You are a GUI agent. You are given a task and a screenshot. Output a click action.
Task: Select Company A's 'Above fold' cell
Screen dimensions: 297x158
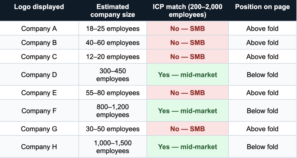coord(262,29)
